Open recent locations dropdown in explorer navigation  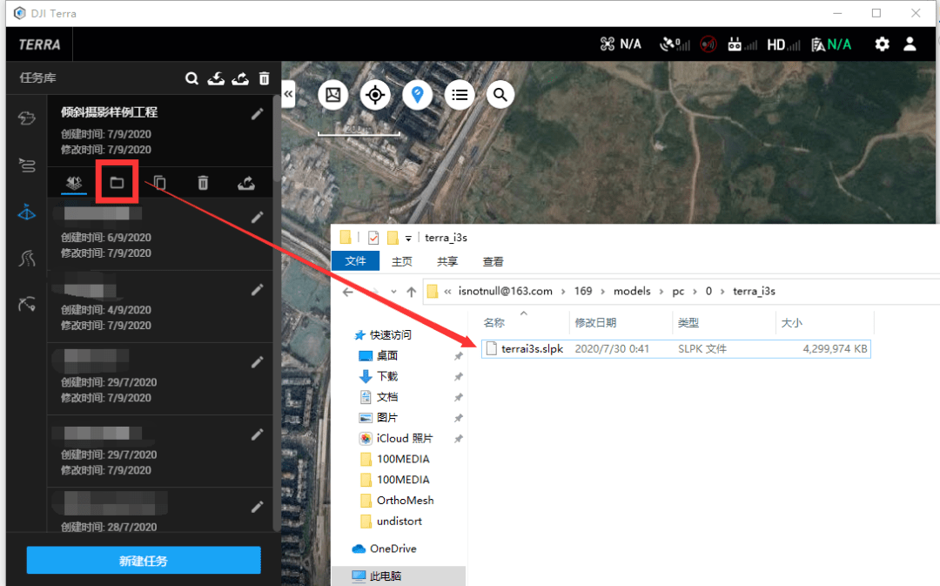pyautogui.click(x=393, y=292)
